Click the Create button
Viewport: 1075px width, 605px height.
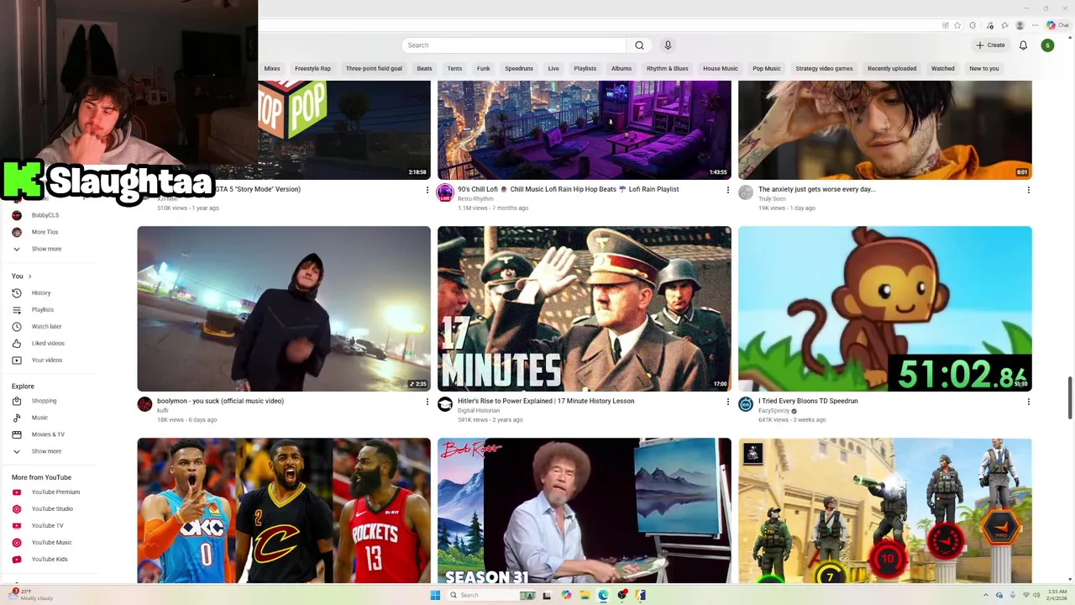click(x=990, y=45)
